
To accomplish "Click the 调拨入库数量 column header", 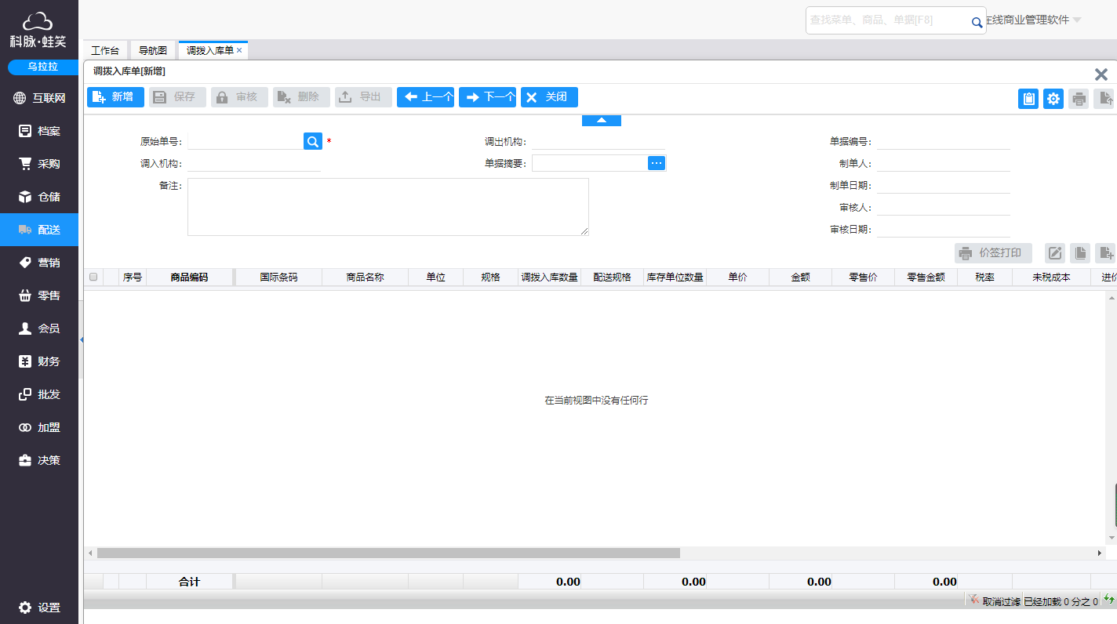I will click(x=549, y=277).
